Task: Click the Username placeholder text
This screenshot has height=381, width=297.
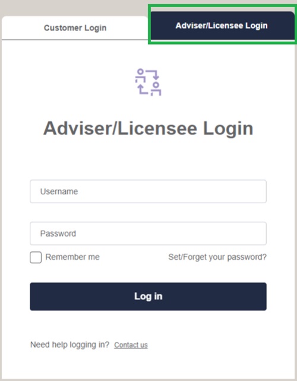Action: pyautogui.click(x=59, y=191)
